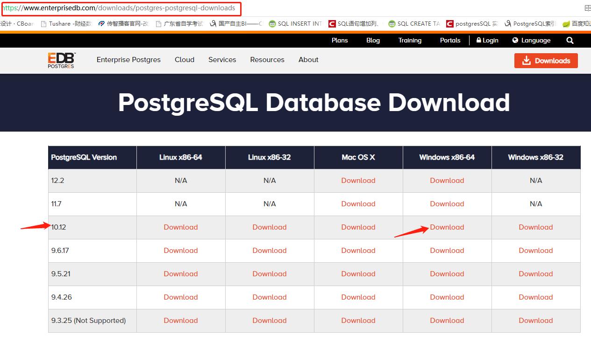
Task: Open the 传智播客官网 bookmark
Action: tap(124, 23)
